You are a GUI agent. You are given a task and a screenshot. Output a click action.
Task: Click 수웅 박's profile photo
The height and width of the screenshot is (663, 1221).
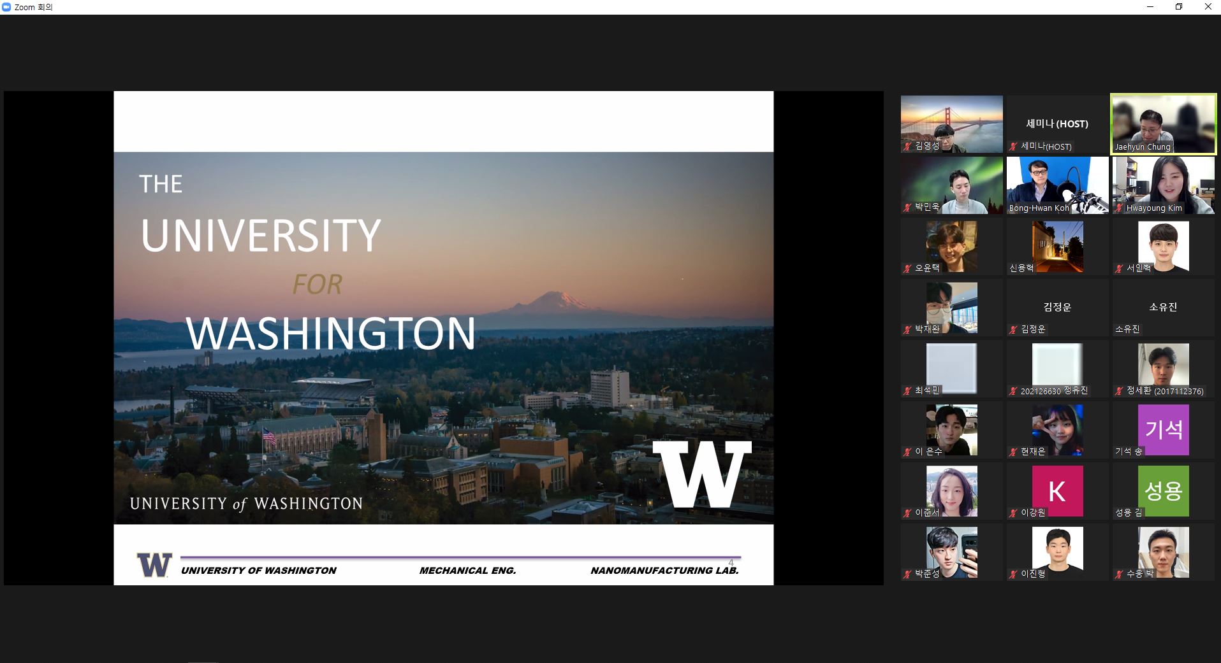tap(1164, 552)
